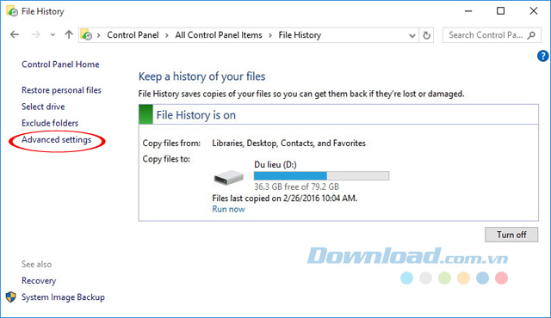The height and width of the screenshot is (318, 551).
Task: Click the search magnifier icon
Action: [532, 35]
